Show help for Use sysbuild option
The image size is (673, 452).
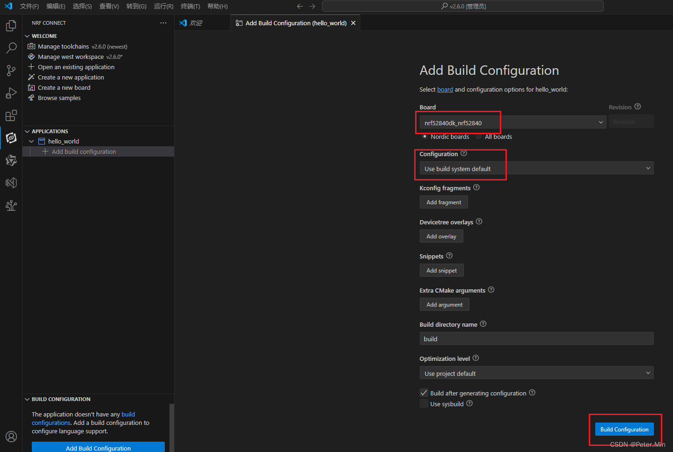(469, 403)
